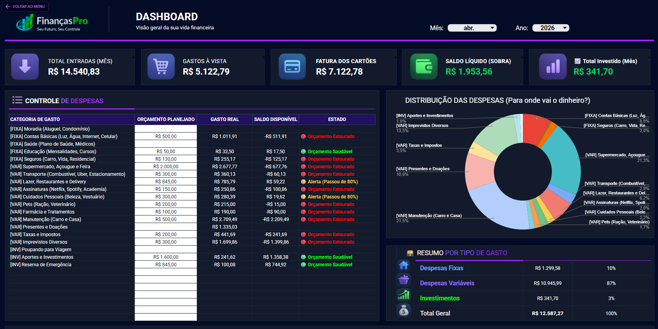Screen dimensions: 658x329
Task: Select the budget cell R$ 1.600,00 for Aportes
Action: click(166, 257)
